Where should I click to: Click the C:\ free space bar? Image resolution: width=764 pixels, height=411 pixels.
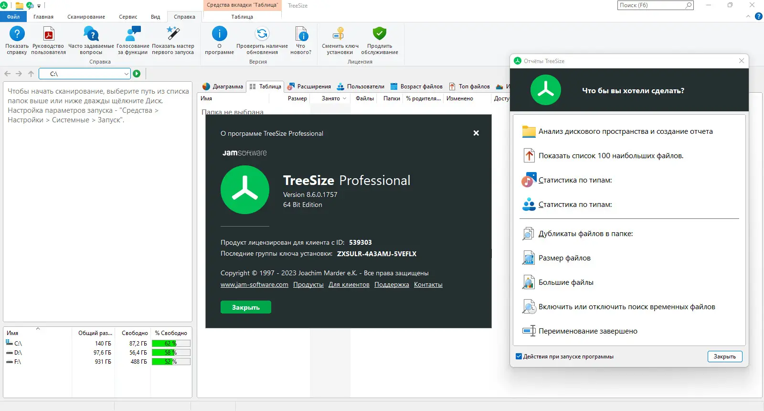[x=171, y=344]
